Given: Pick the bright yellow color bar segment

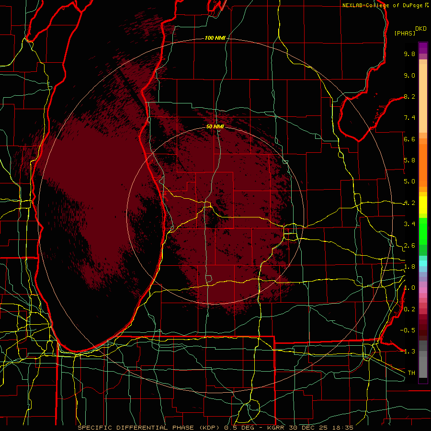Looking at the screenshot, I should pyautogui.click(x=423, y=205).
